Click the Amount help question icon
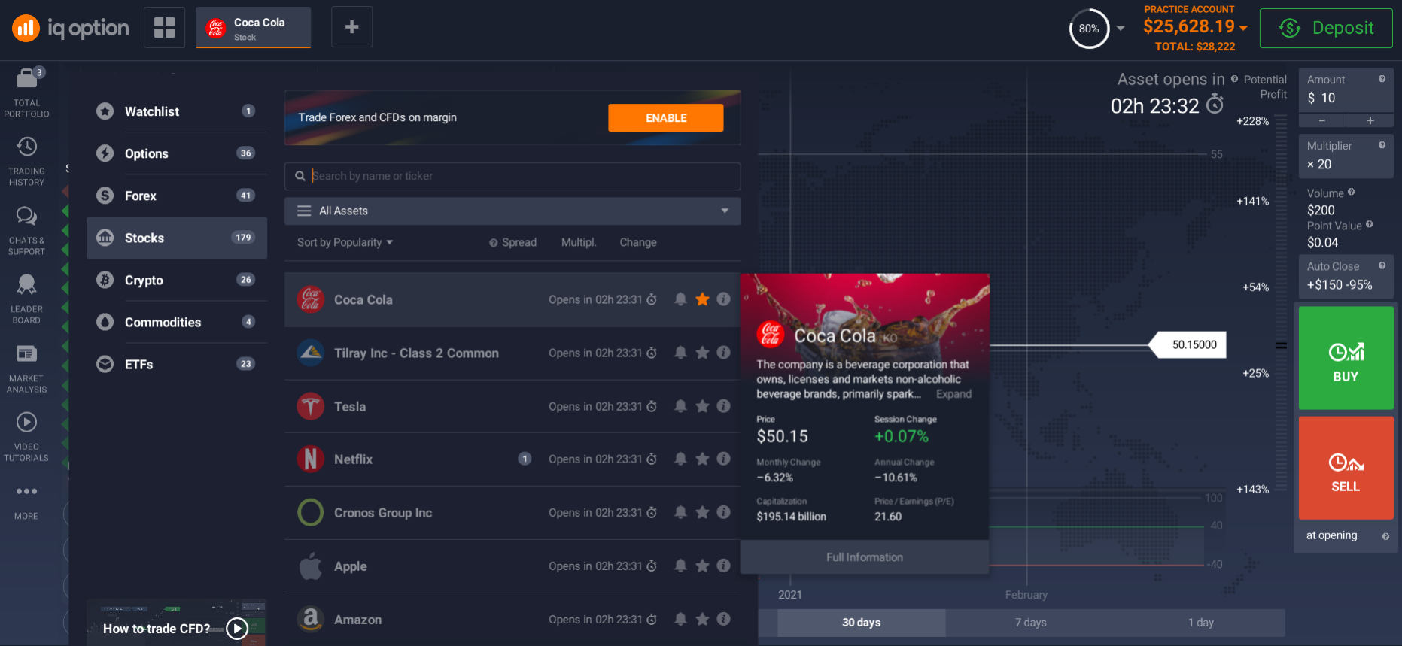1402x646 pixels. [x=1382, y=79]
